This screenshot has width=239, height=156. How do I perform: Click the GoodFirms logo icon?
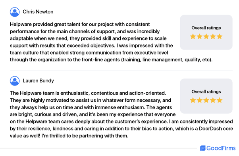click(x=203, y=148)
